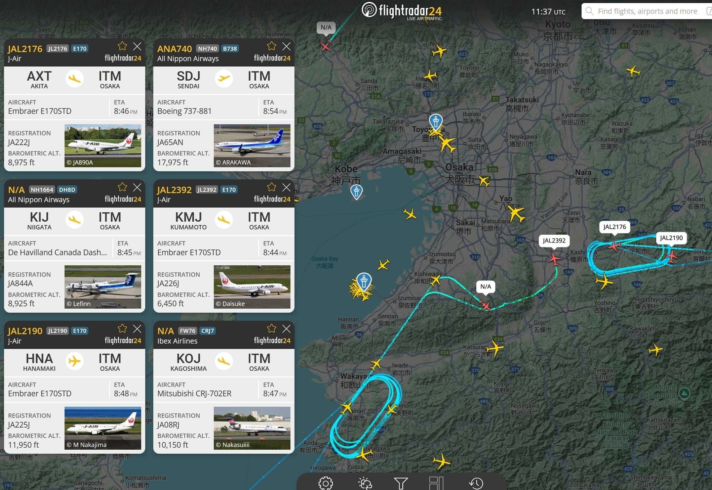Click the 8,975 ft altitude value
Screen dimensions: 712x490
point(21,163)
